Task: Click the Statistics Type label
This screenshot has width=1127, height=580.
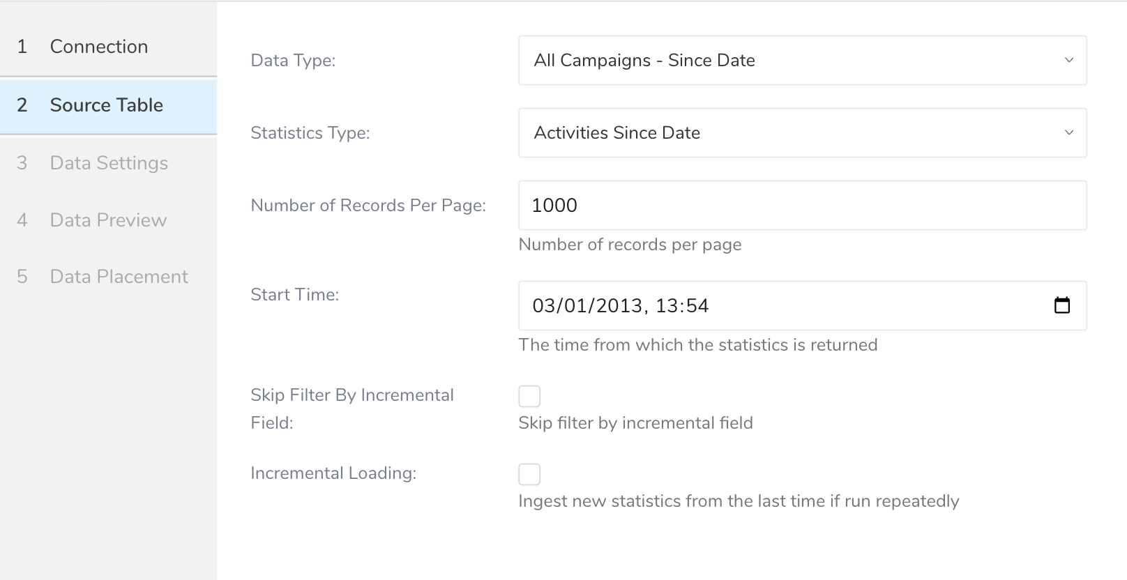Action: pyautogui.click(x=310, y=133)
